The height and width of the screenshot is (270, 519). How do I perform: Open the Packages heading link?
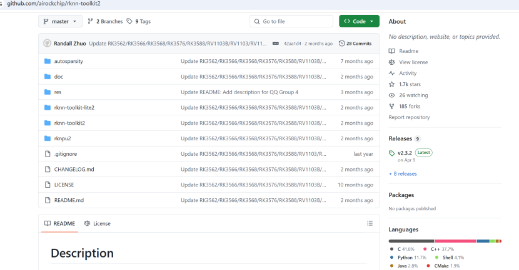401,195
